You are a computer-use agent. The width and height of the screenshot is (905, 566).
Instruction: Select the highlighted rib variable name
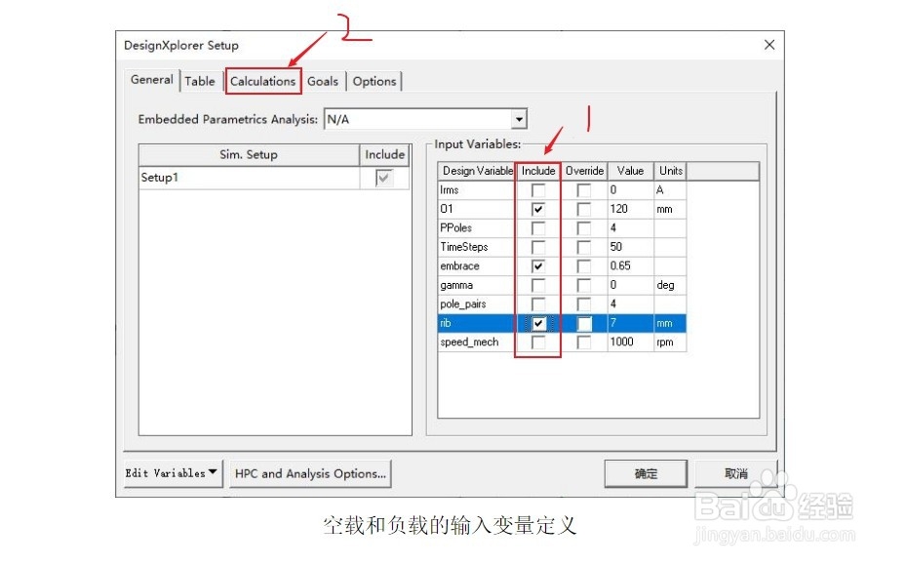pyautogui.click(x=445, y=323)
